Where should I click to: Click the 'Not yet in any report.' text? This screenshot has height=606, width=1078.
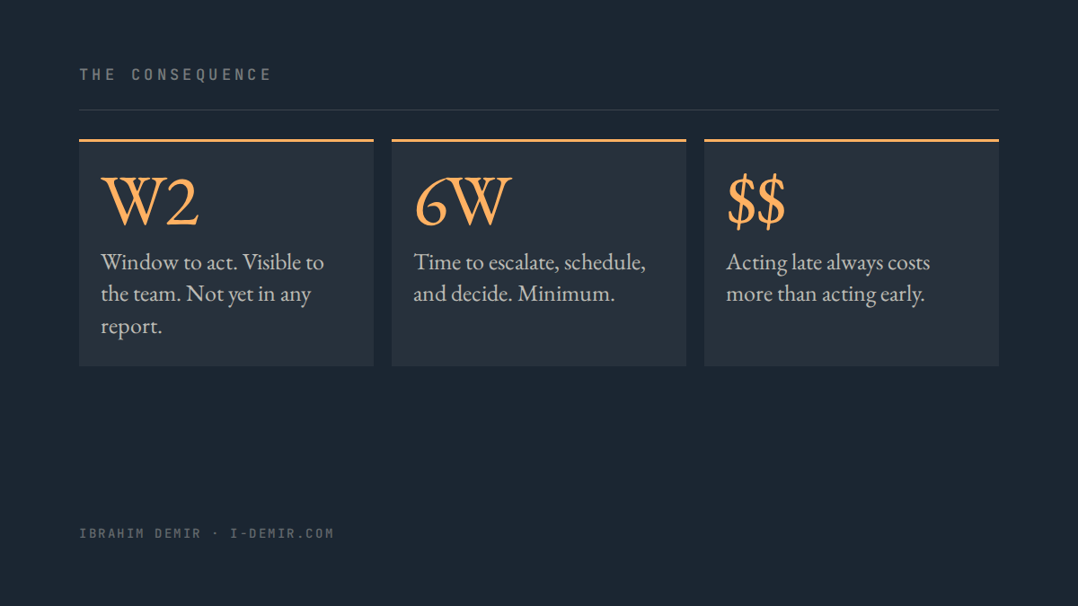coord(206,311)
